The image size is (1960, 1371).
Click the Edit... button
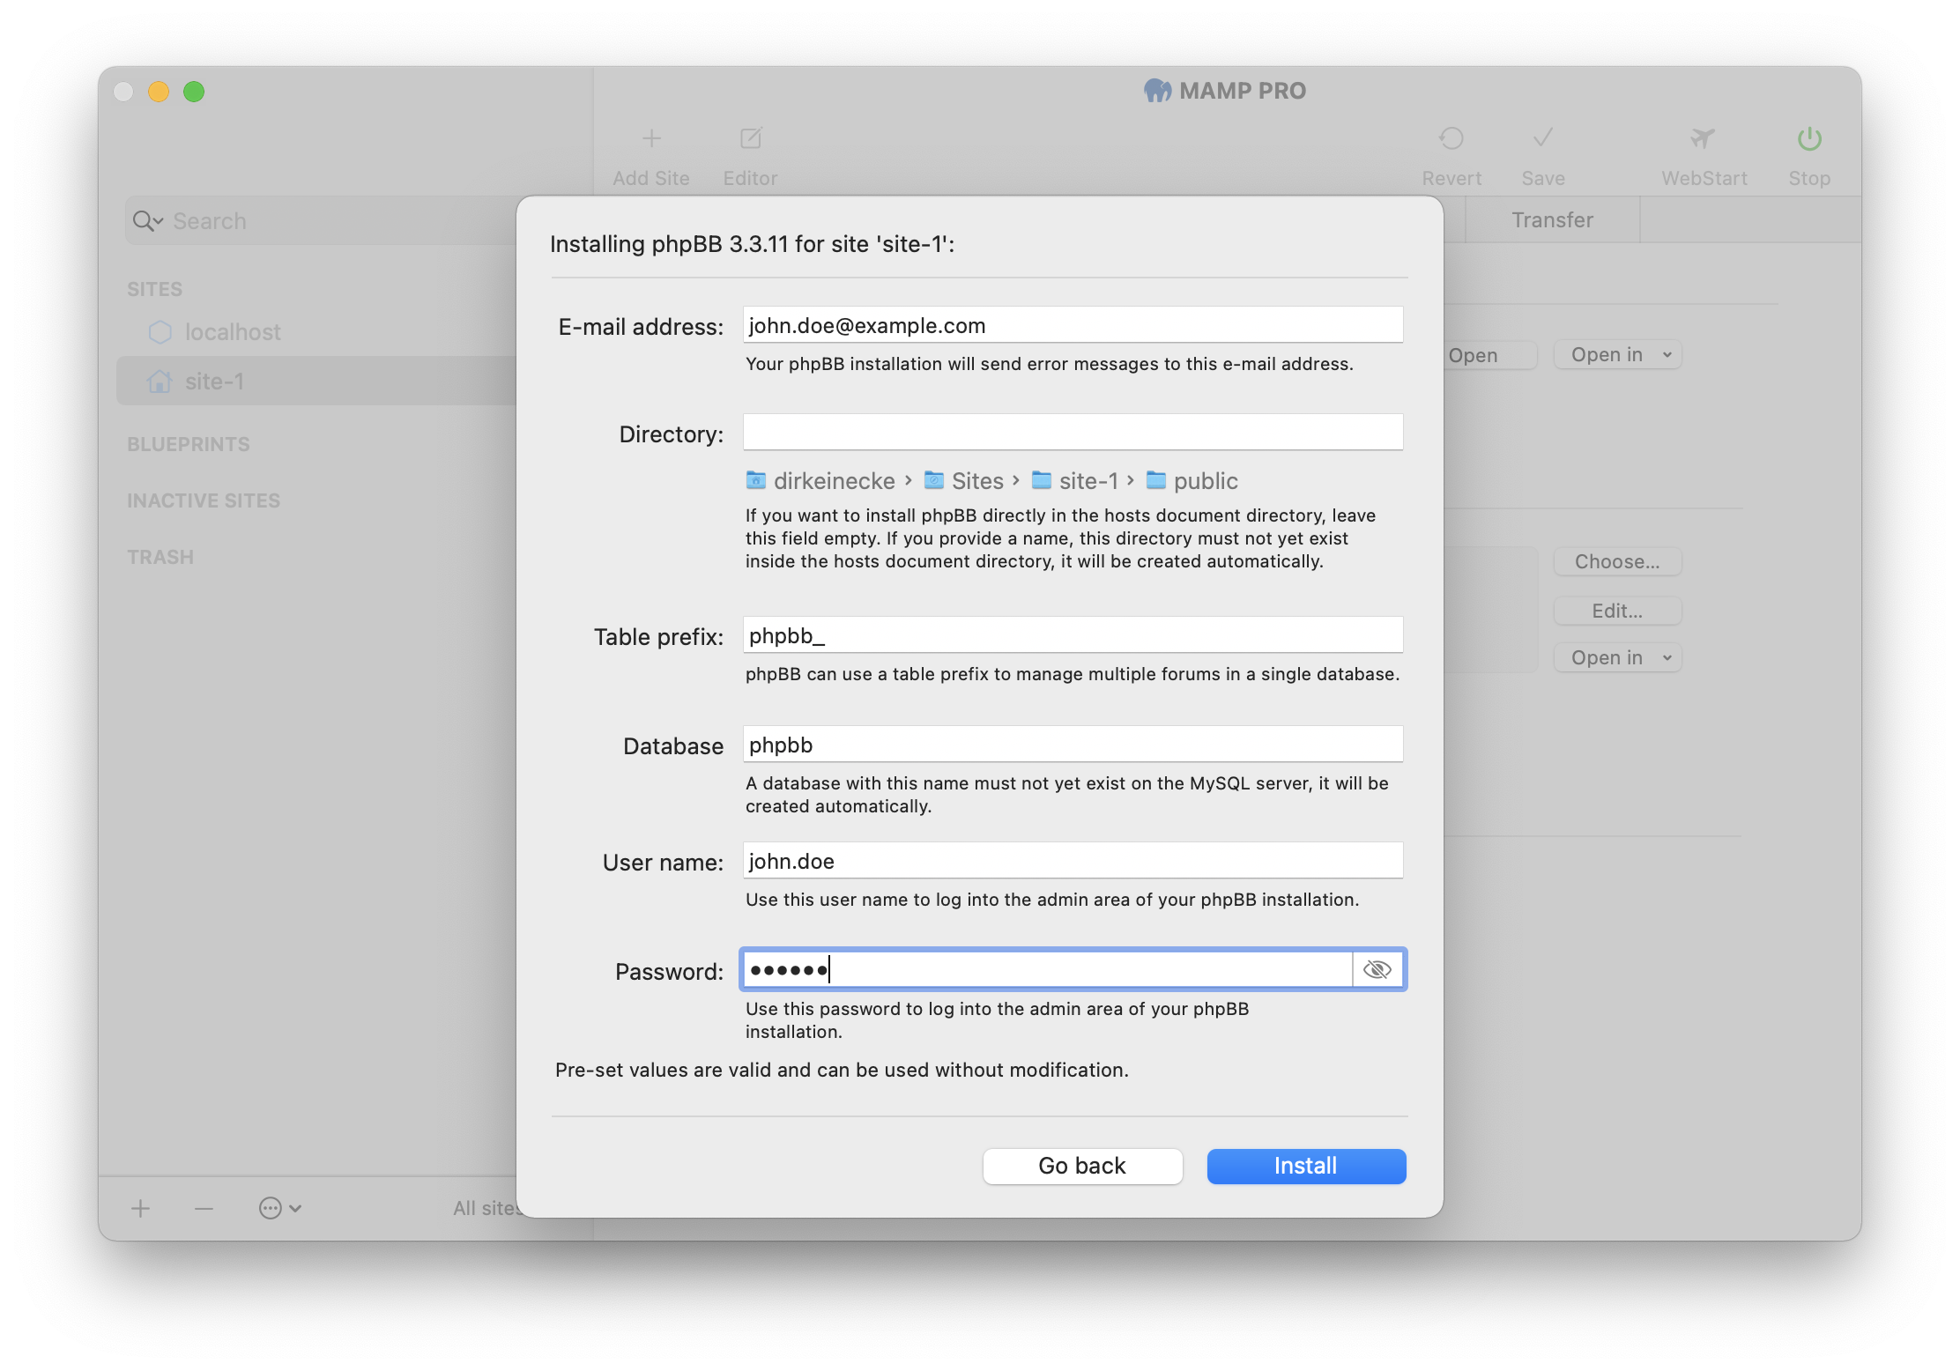pos(1617,611)
